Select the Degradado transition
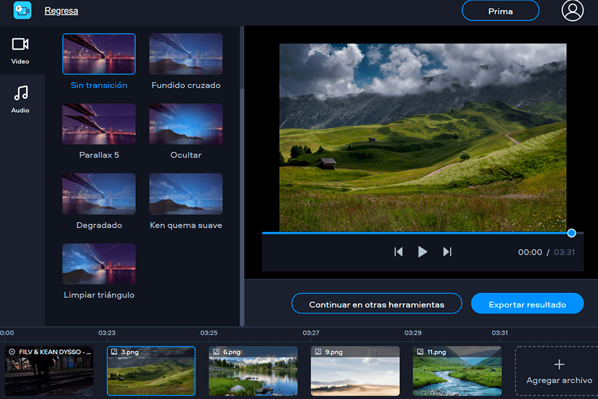 [x=99, y=194]
